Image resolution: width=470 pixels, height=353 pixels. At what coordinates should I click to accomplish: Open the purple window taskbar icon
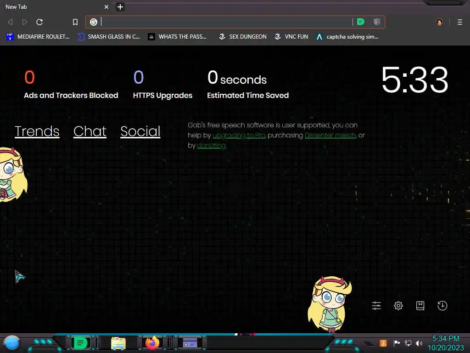coord(190,343)
